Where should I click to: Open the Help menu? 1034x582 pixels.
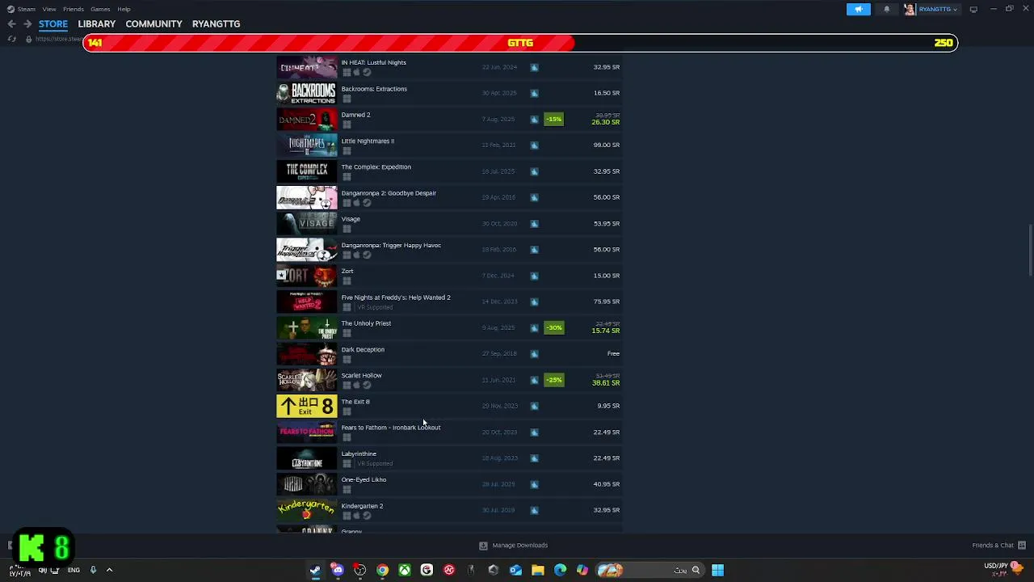pos(124,9)
